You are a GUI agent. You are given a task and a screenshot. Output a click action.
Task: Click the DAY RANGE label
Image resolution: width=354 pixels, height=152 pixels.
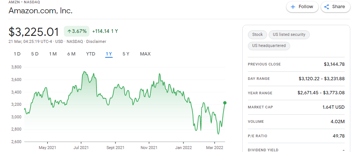coord(259,79)
